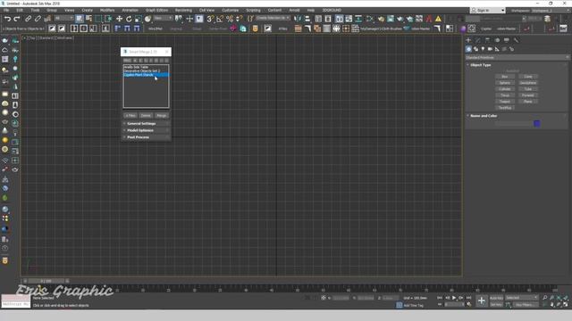Click the Sphere primitive button
The height and width of the screenshot is (321, 572).
(x=504, y=83)
